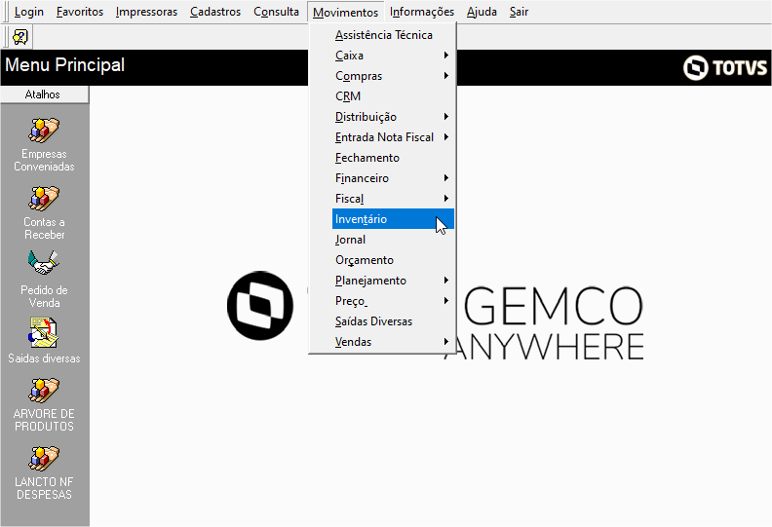Expand the highlighted Inventário submenu
772x527 pixels.
(x=393, y=219)
